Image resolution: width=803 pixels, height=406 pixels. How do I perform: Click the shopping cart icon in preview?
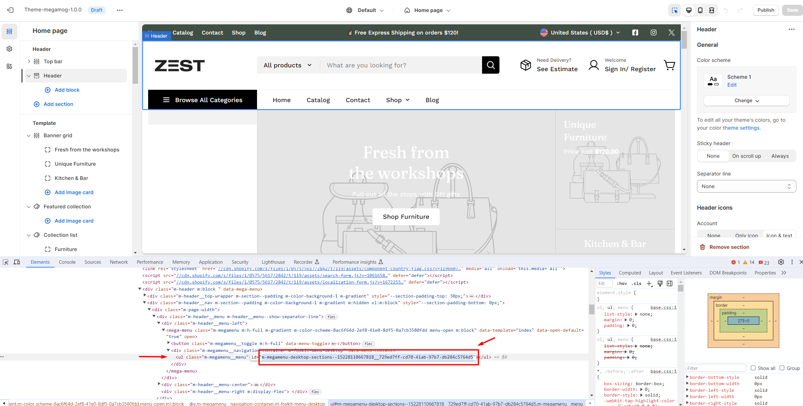click(669, 65)
